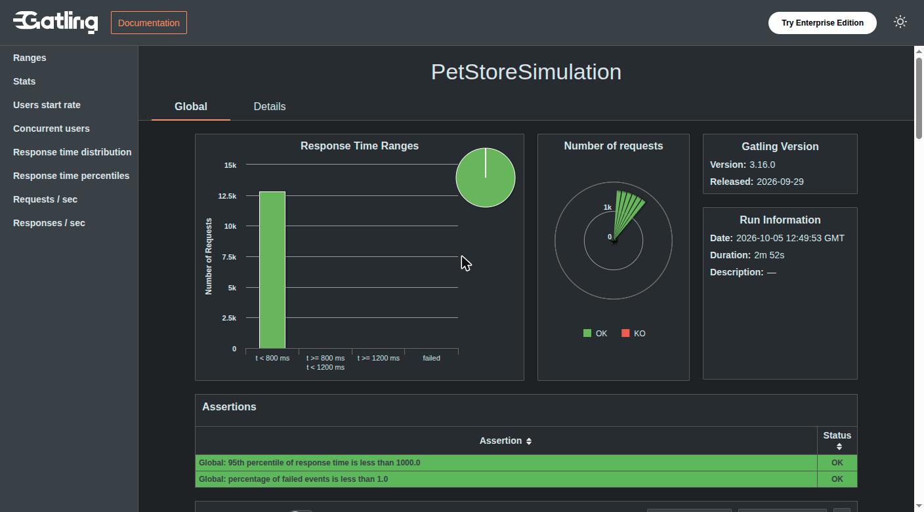
Task: Go to Stats section
Action: [x=24, y=81]
